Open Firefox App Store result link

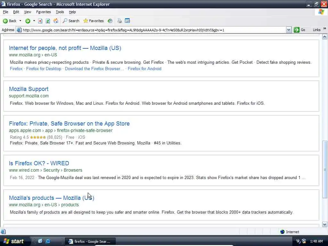coord(69,123)
